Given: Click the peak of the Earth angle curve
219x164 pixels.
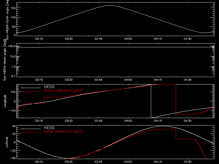Looking at the screenshot, I should pos(110,5).
